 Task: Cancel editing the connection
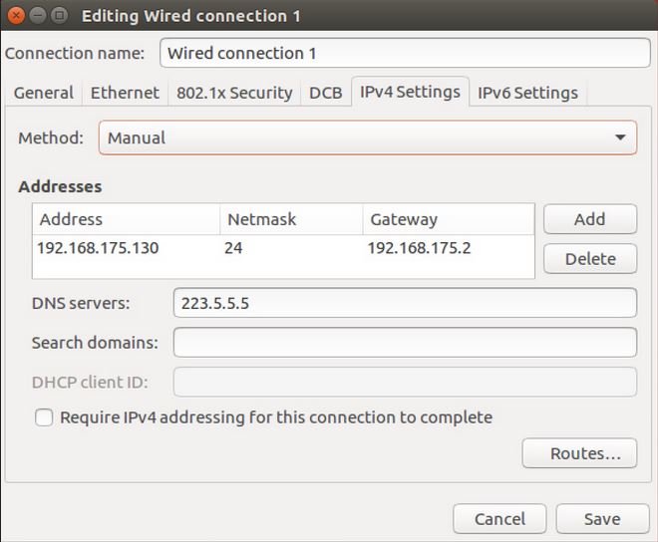[499, 519]
